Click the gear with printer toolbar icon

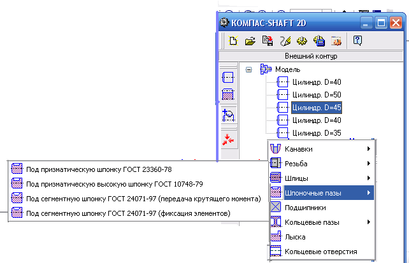click(319, 41)
